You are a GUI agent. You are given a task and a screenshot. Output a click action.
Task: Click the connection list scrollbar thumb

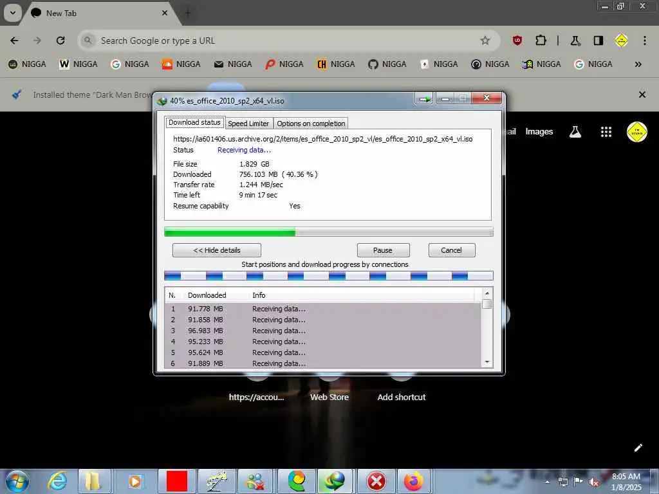[487, 304]
